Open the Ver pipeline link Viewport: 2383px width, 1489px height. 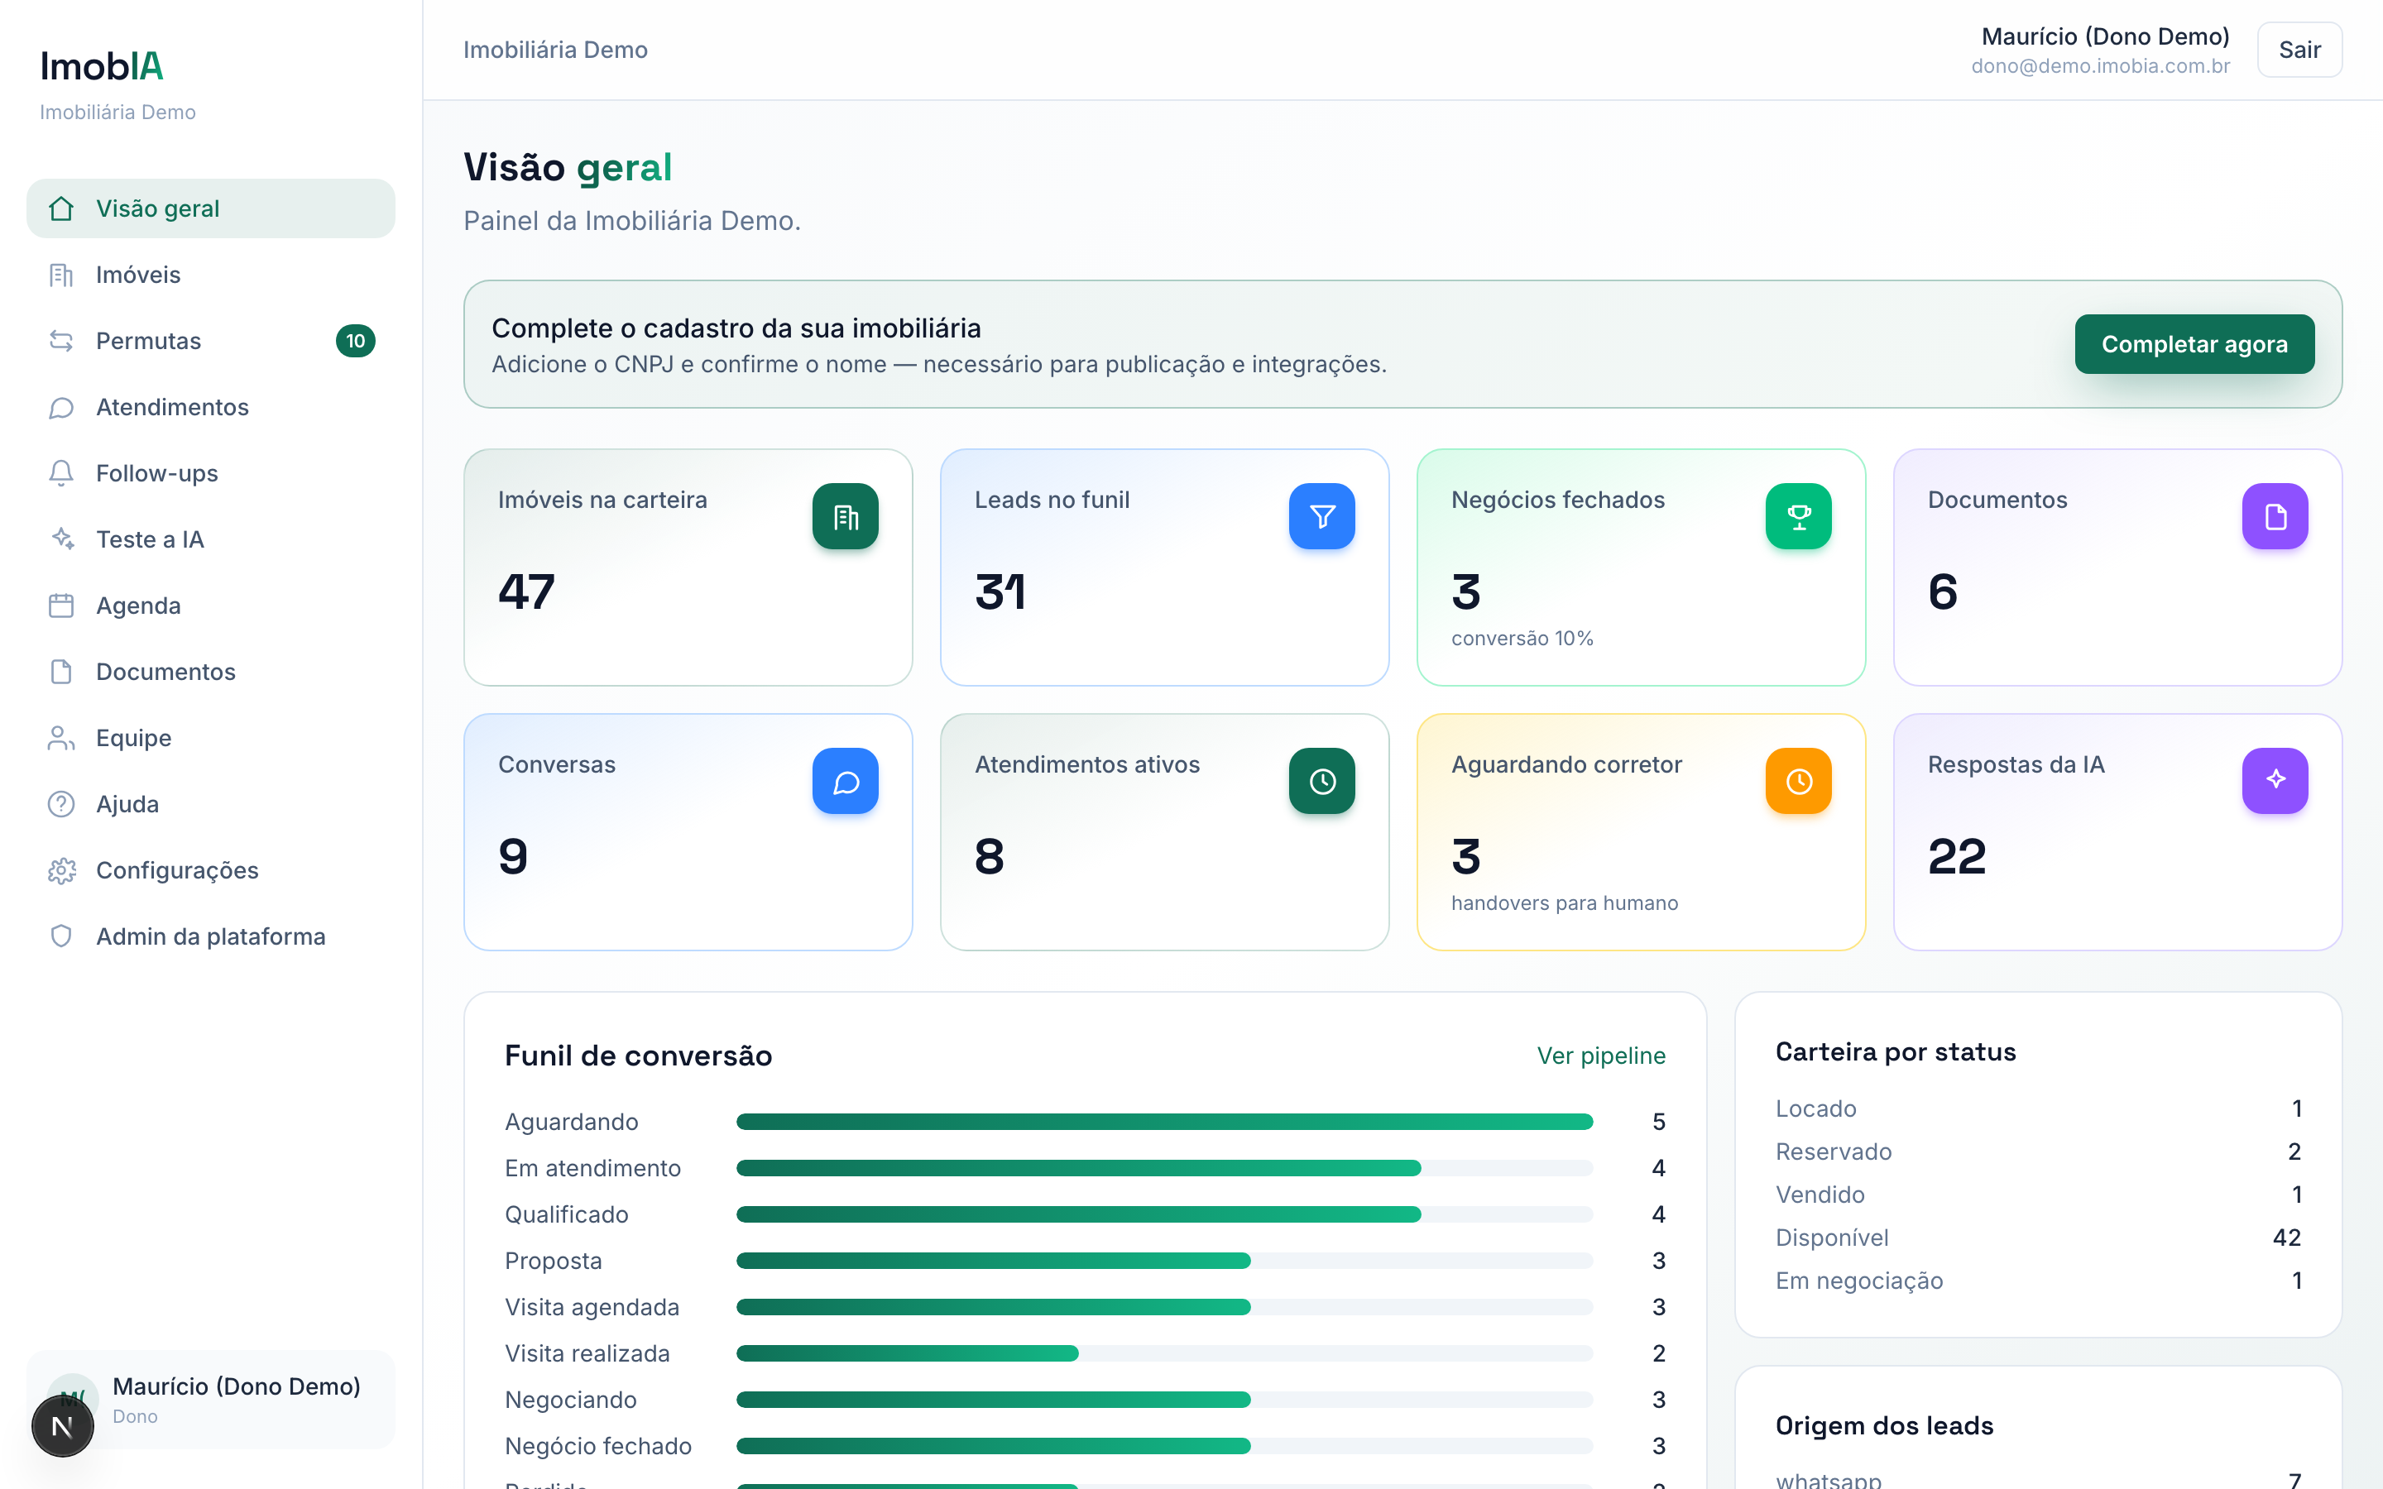coord(1601,1056)
